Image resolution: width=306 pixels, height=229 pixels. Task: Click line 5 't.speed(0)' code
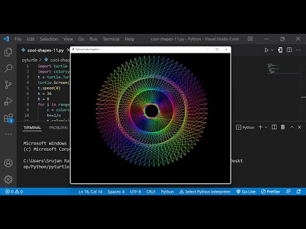click(49, 88)
